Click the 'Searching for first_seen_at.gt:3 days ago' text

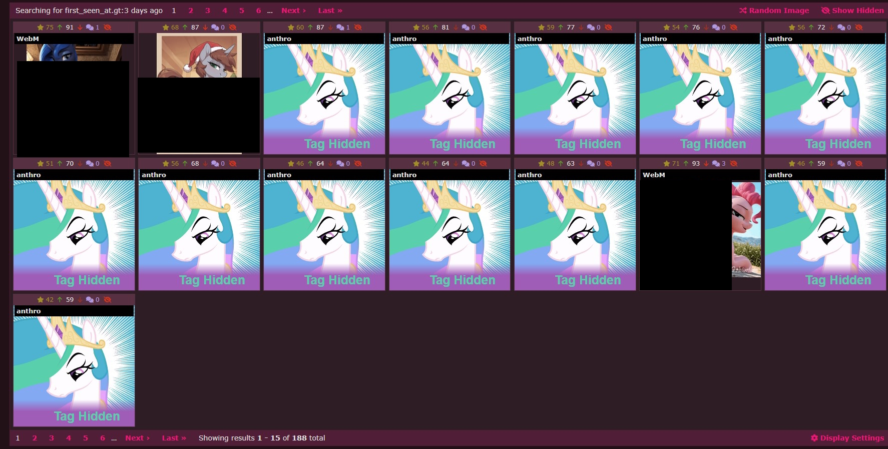pos(89,11)
